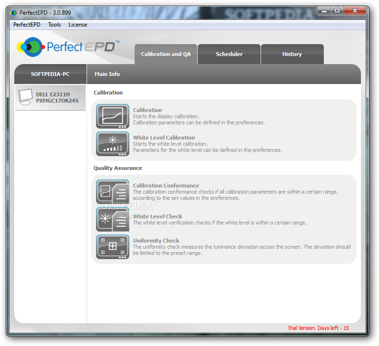Select DELL E2311H PXMGC170K24S in display list

[50, 97]
